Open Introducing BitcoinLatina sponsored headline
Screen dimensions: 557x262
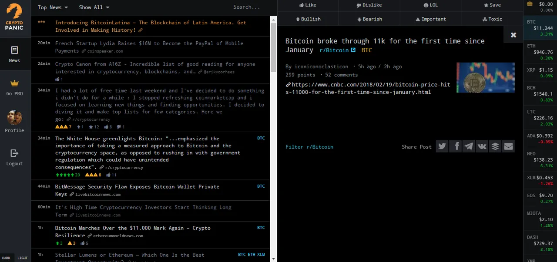click(x=151, y=27)
